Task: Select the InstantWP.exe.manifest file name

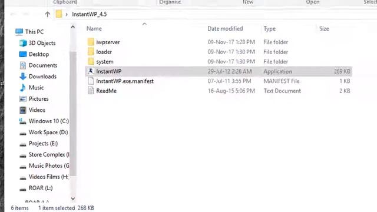Action: click(125, 81)
